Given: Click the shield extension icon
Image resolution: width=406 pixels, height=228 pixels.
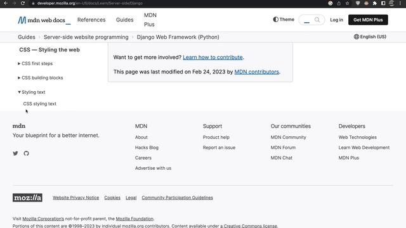Looking at the screenshot, I should point(358,3).
